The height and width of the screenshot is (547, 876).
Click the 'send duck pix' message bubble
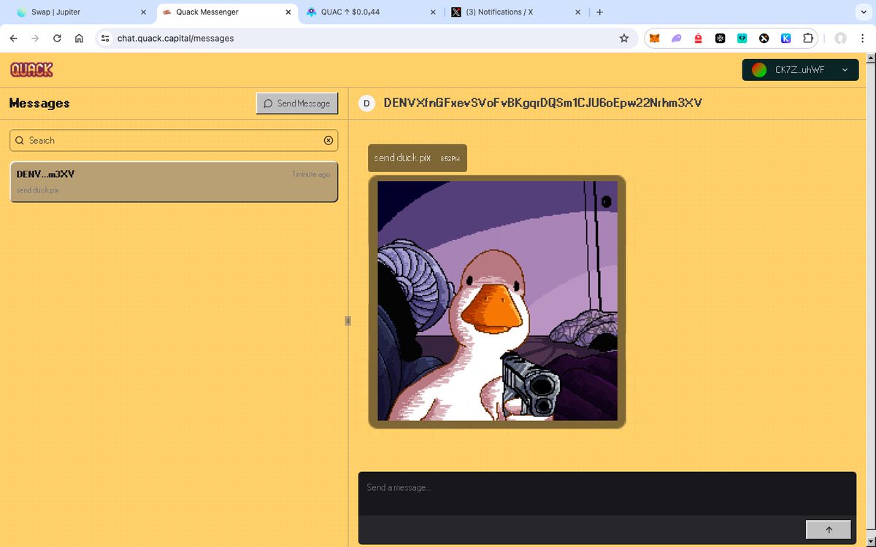tap(418, 158)
